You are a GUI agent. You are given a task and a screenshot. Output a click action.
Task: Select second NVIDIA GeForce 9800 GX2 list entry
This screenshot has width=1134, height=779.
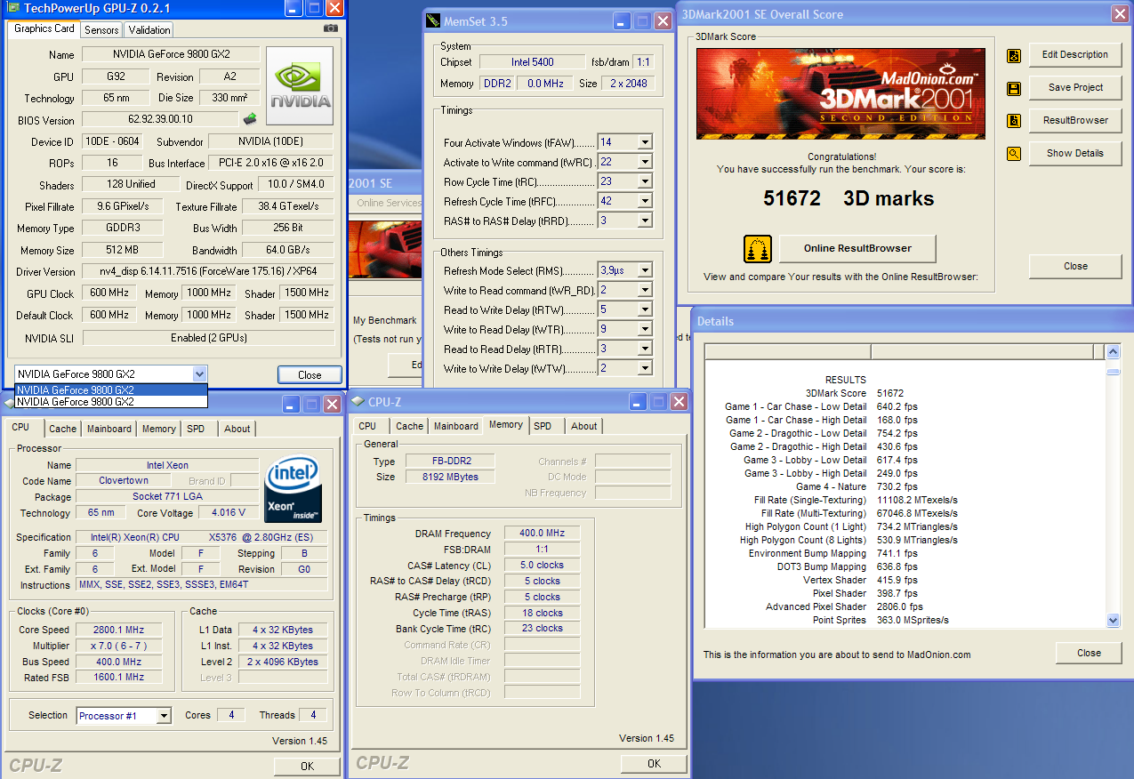pos(110,401)
